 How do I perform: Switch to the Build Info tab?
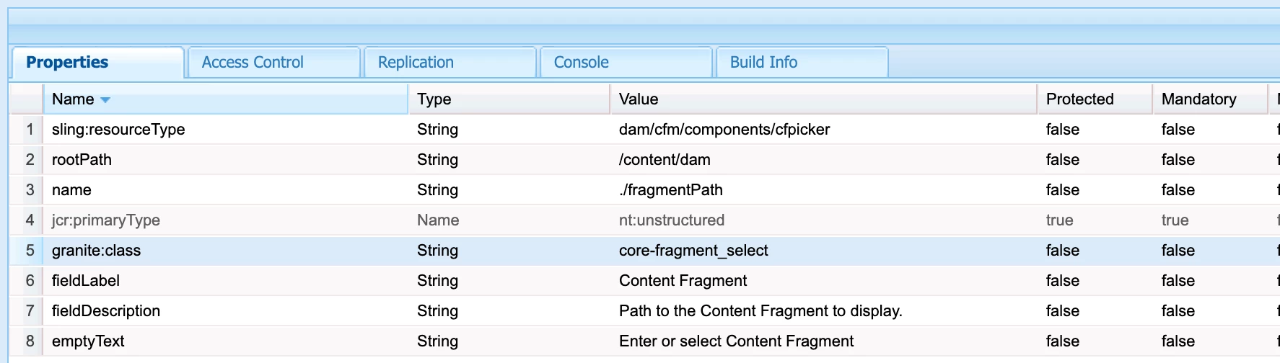763,63
